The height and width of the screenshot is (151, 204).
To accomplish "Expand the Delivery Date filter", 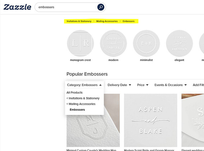I will [x=119, y=85].
